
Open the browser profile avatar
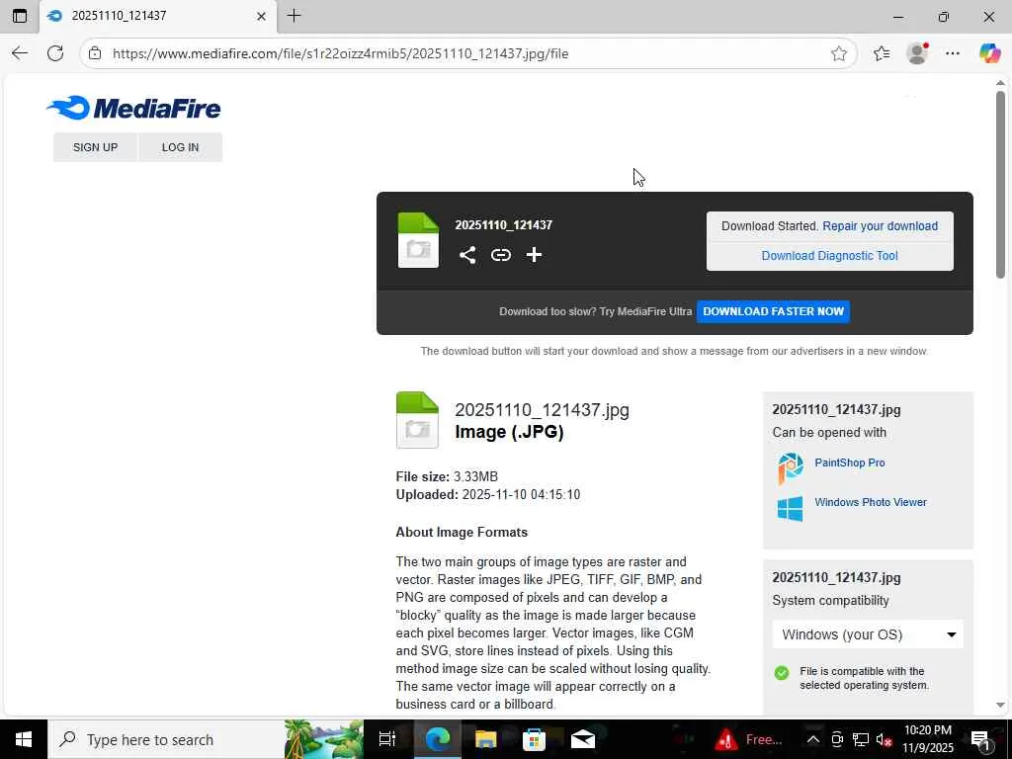(917, 53)
